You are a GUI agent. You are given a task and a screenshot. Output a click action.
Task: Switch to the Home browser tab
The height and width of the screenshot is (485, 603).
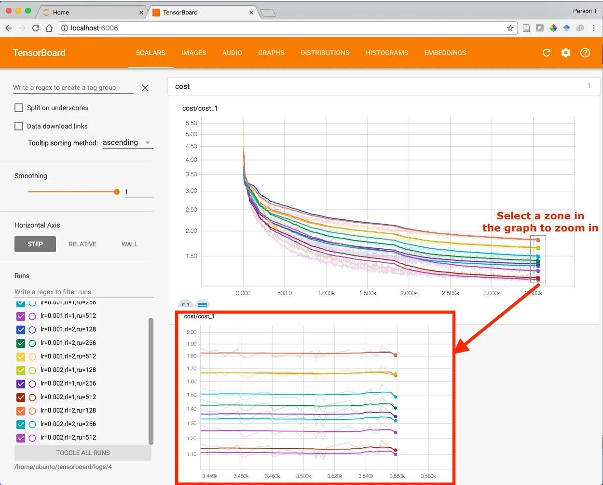pos(92,13)
